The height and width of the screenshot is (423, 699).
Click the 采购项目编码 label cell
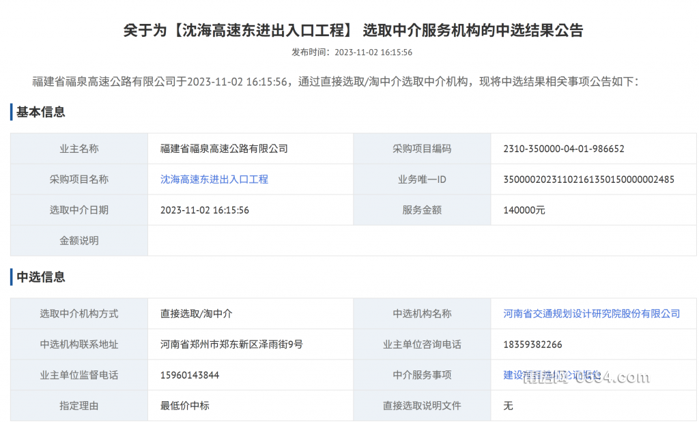point(422,149)
